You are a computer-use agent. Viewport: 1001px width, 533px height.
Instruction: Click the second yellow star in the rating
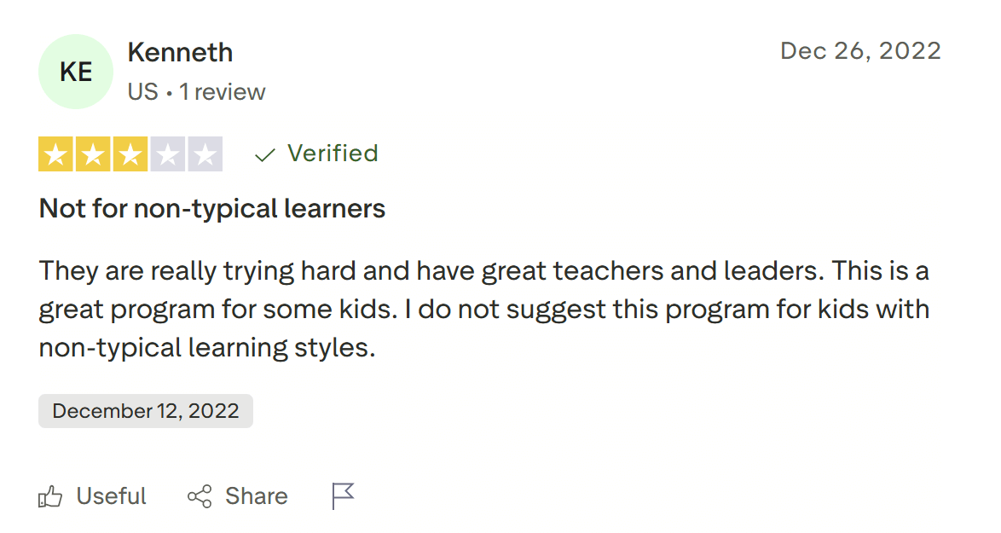(93, 154)
